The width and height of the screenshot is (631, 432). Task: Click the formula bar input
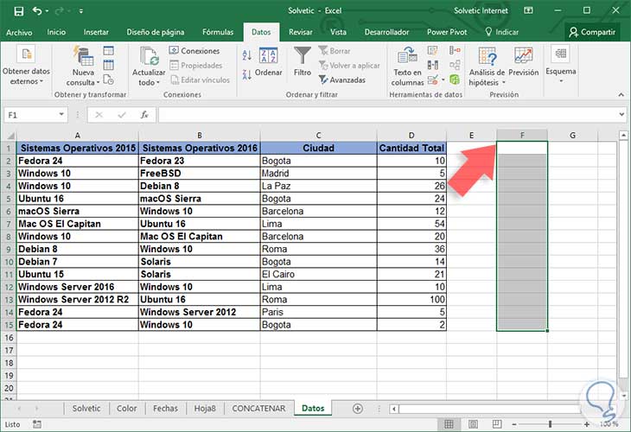click(387, 115)
